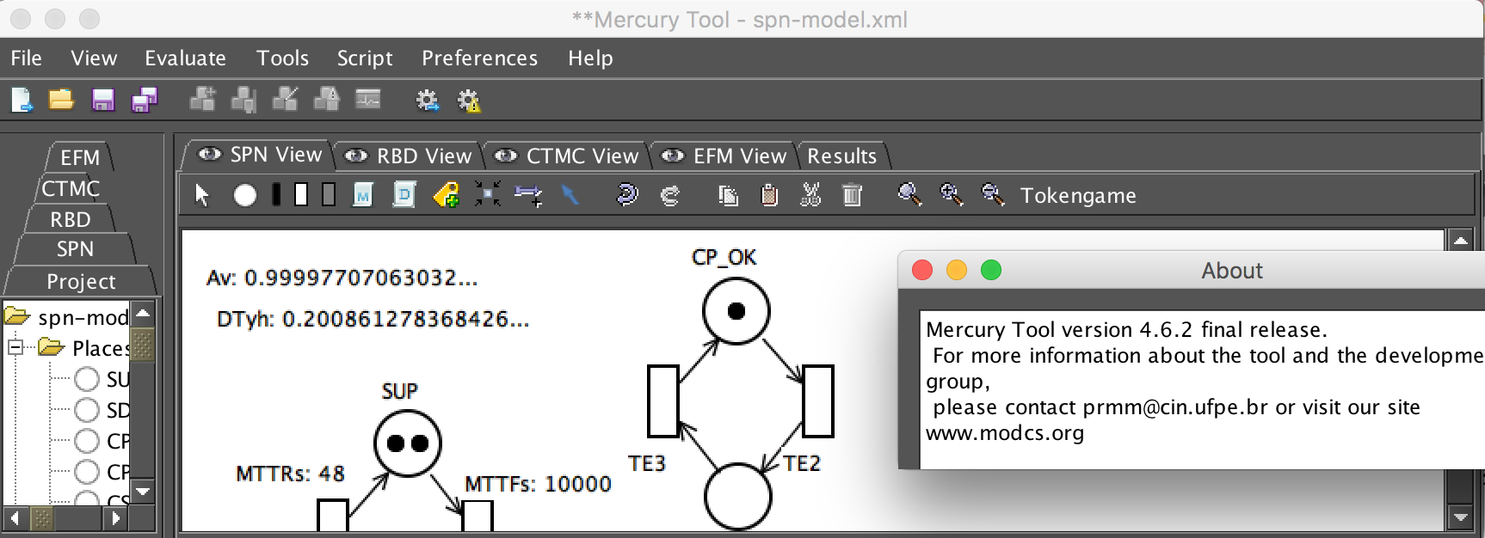Viewport: 1485px width, 538px height.
Task: Switch to the RBD View tab
Action: point(408,156)
